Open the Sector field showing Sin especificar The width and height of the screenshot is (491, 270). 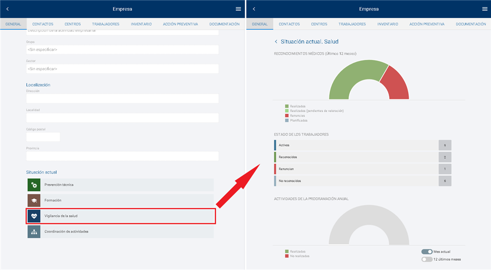pos(122,69)
